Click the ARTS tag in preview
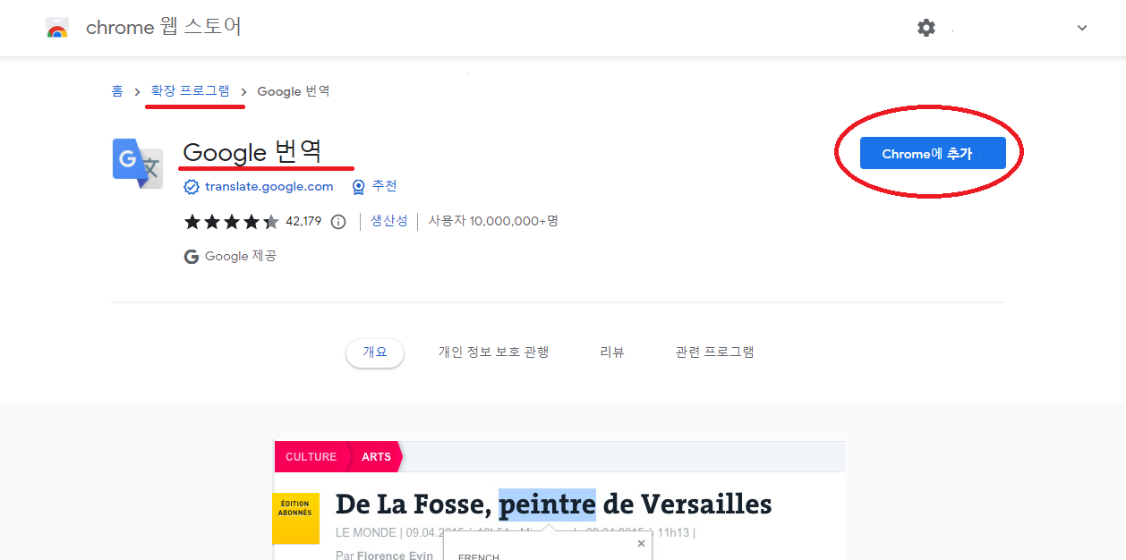Screen dimensions: 1126x560 [376, 457]
